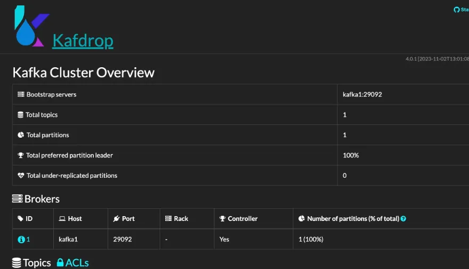Click the version 4.0.1 build text
Viewport: 469px width, 269px height.
coord(437,59)
